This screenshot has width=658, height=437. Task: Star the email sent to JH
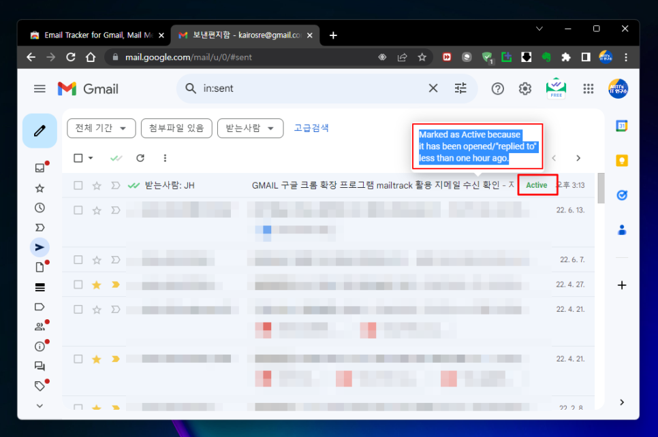[x=97, y=185]
